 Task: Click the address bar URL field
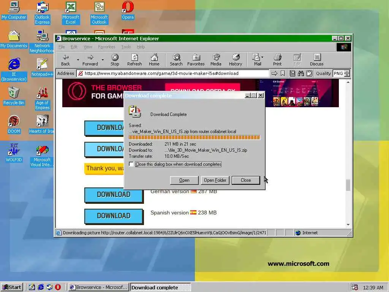(x=173, y=73)
